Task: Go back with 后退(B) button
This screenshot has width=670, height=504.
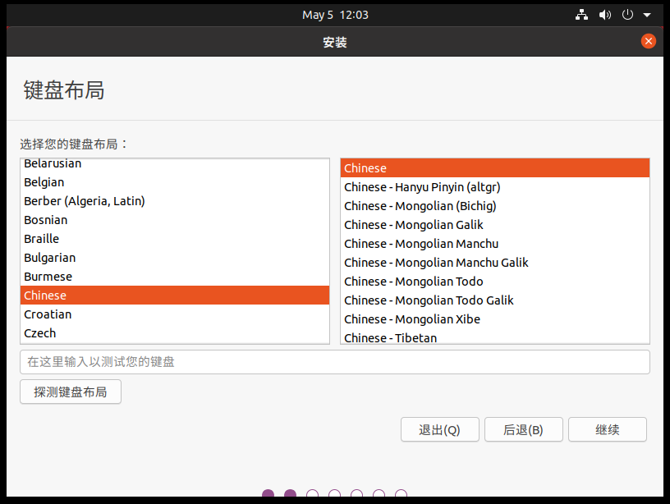Action: click(x=524, y=429)
